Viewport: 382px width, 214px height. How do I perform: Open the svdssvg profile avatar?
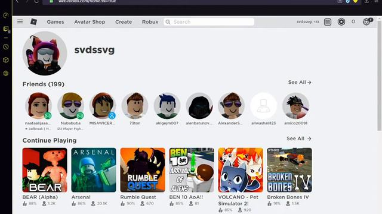coord(45,53)
